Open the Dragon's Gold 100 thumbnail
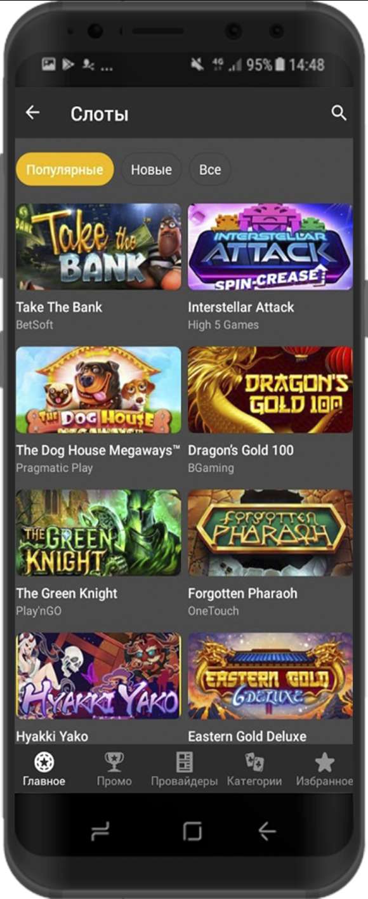The width and height of the screenshot is (368, 899). click(270, 390)
